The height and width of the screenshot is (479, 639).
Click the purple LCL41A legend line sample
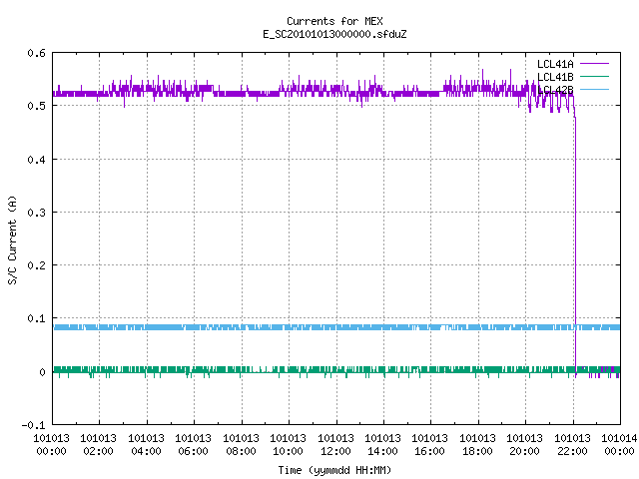pos(594,64)
